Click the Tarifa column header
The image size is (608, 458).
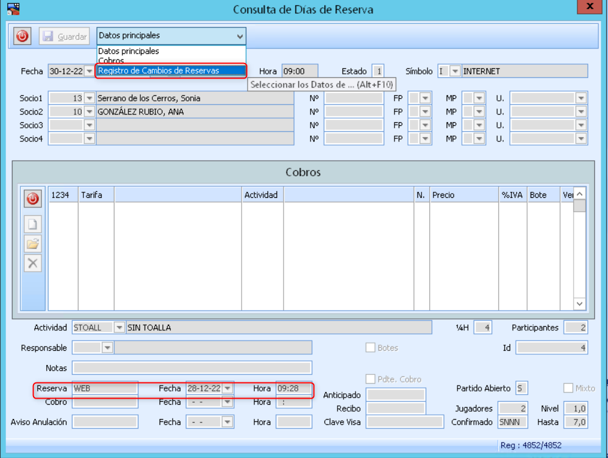(x=95, y=195)
